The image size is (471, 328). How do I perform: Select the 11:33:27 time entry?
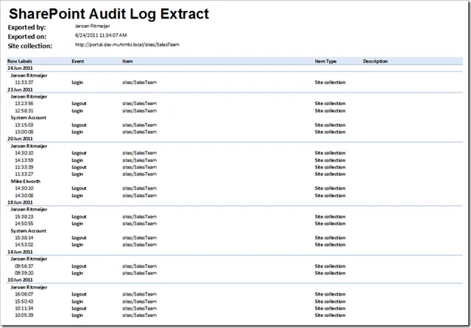[24, 174]
